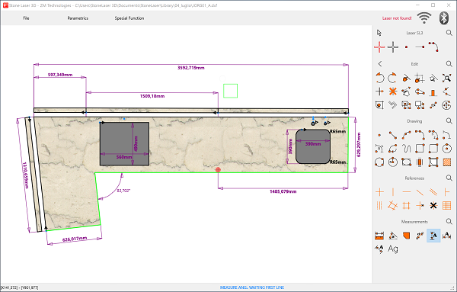Select the spline curve drawing tool
Screen dimensions: 457x292
click(x=406, y=149)
